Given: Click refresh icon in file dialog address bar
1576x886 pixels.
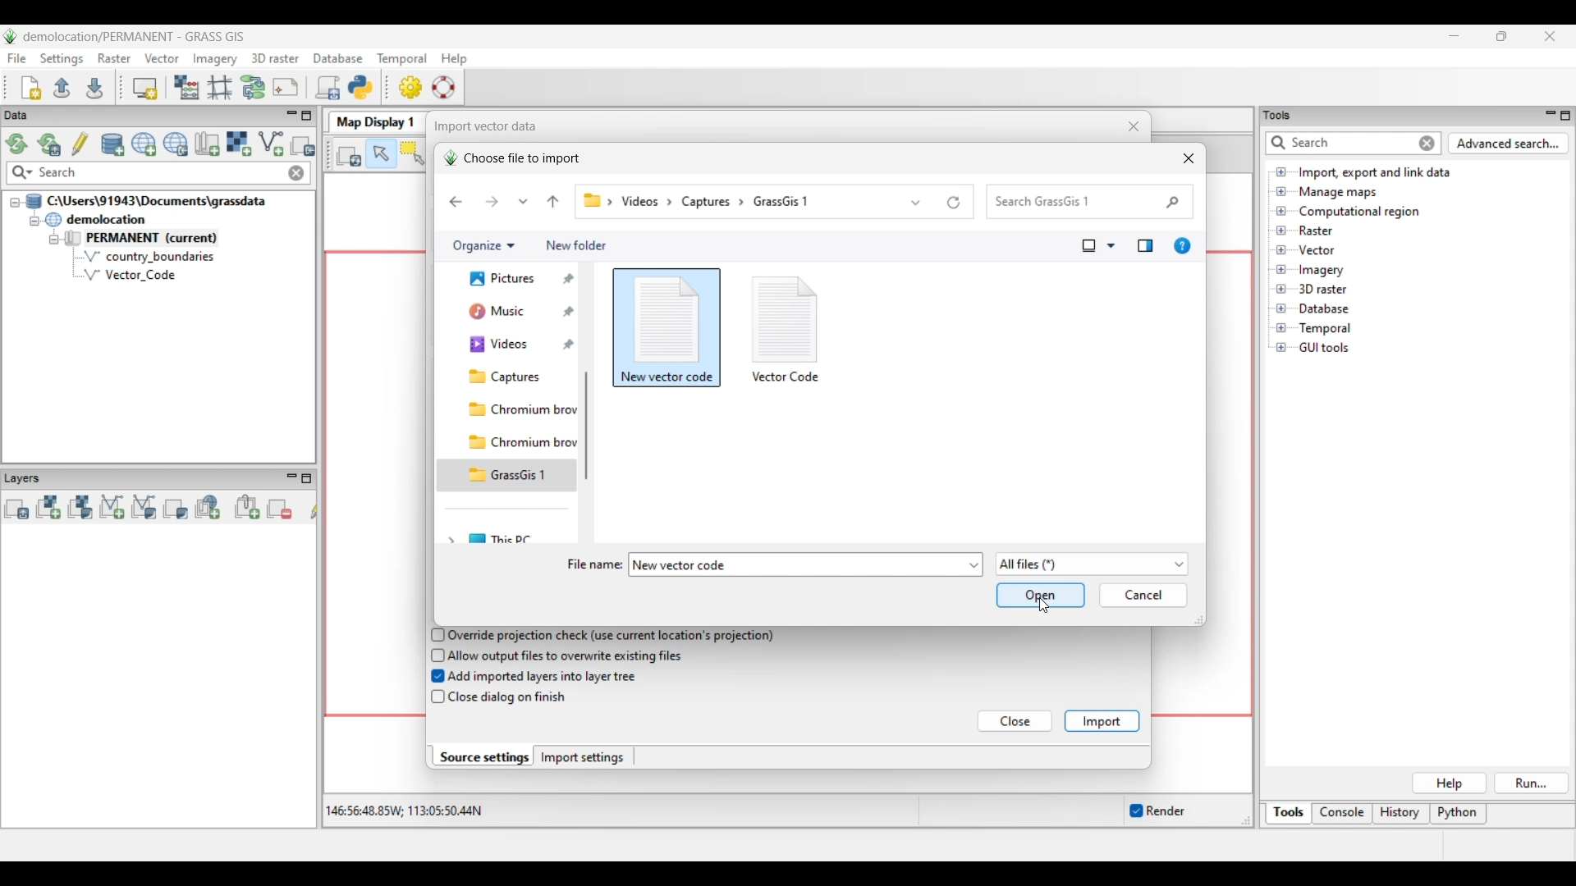Looking at the screenshot, I should (954, 203).
